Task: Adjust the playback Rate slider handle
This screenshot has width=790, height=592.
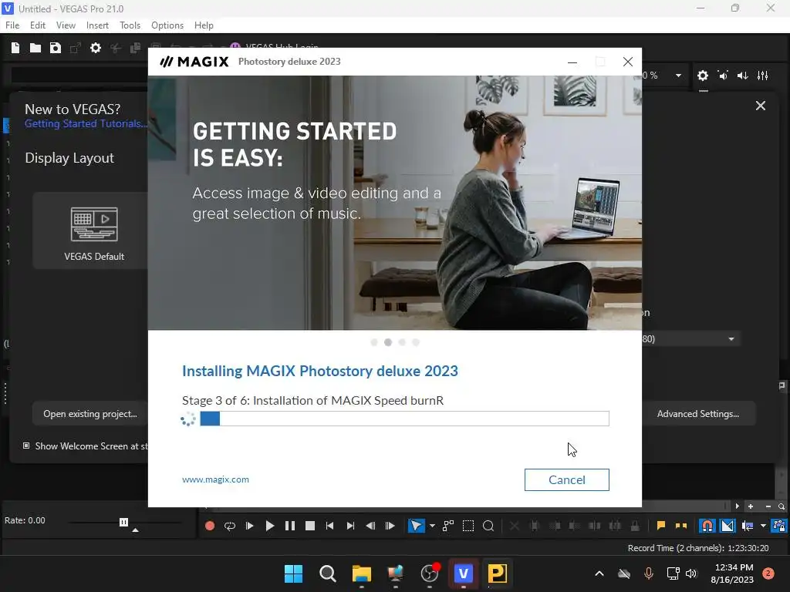Action: [x=123, y=522]
